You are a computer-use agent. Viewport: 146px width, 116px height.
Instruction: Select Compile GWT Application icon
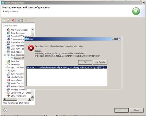(9, 36)
